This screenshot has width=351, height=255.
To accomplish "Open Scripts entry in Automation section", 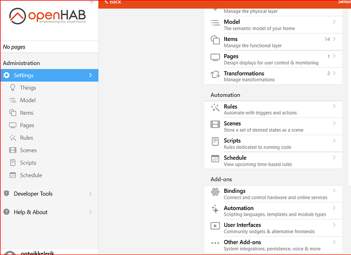I will tap(273, 143).
